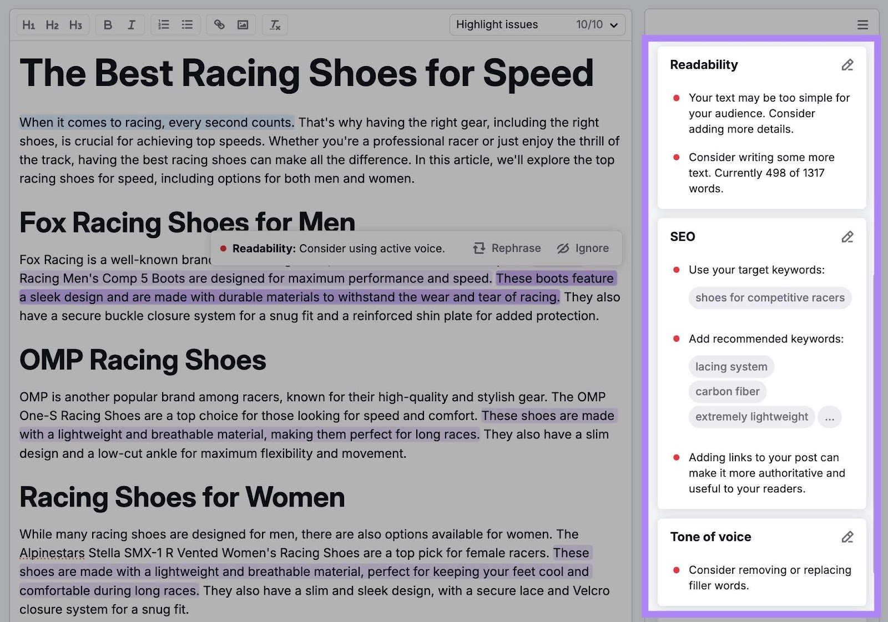Image resolution: width=888 pixels, height=622 pixels.
Task: Select the shoes for competitive racers keyword
Action: click(x=769, y=298)
